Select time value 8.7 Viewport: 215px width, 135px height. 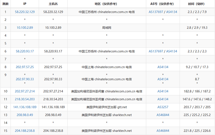click(x=197, y=79)
